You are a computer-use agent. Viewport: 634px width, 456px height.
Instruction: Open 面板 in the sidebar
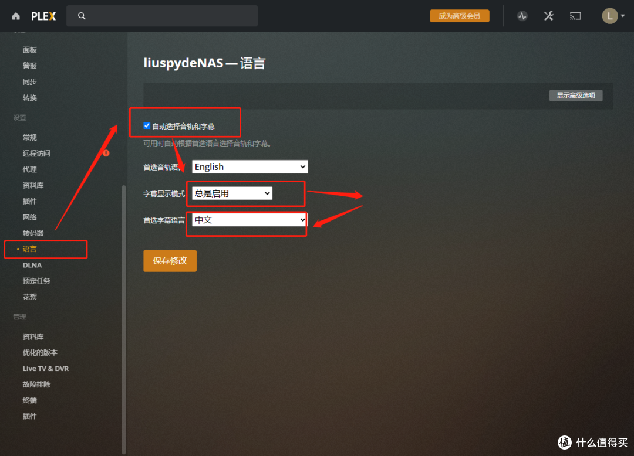tap(30, 50)
